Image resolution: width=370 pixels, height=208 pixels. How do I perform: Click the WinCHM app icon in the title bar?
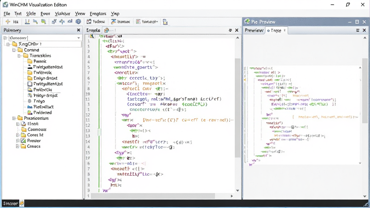point(5,5)
